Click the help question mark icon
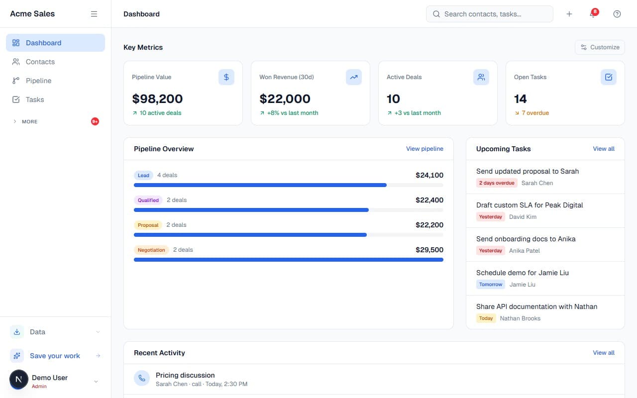 coord(617,14)
